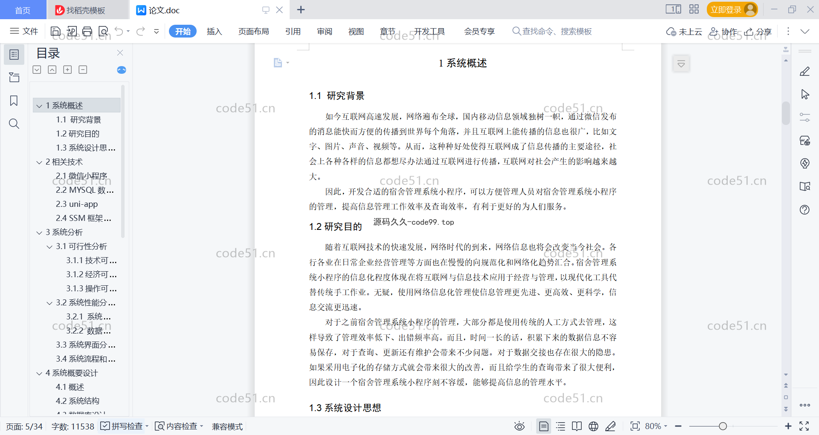
Task: Select the 插入 ribbon tab
Action: click(x=214, y=32)
